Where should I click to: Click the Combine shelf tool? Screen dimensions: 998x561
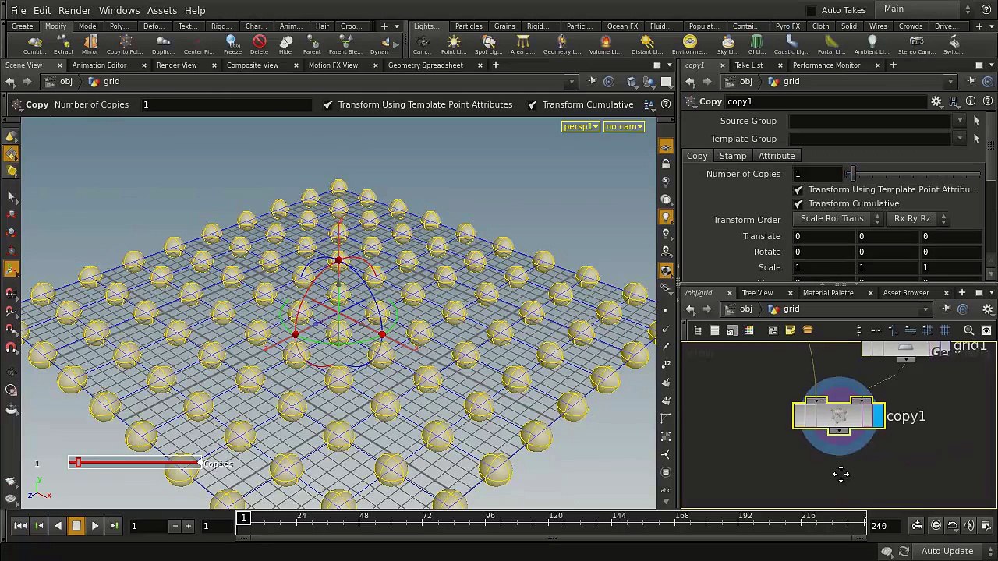coord(34,44)
